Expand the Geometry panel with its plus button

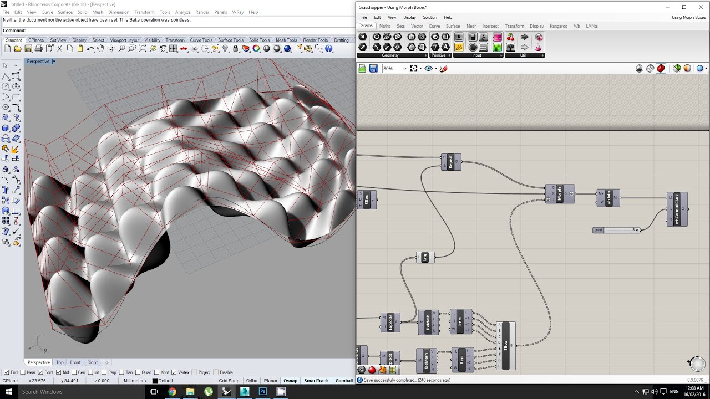tap(426, 55)
